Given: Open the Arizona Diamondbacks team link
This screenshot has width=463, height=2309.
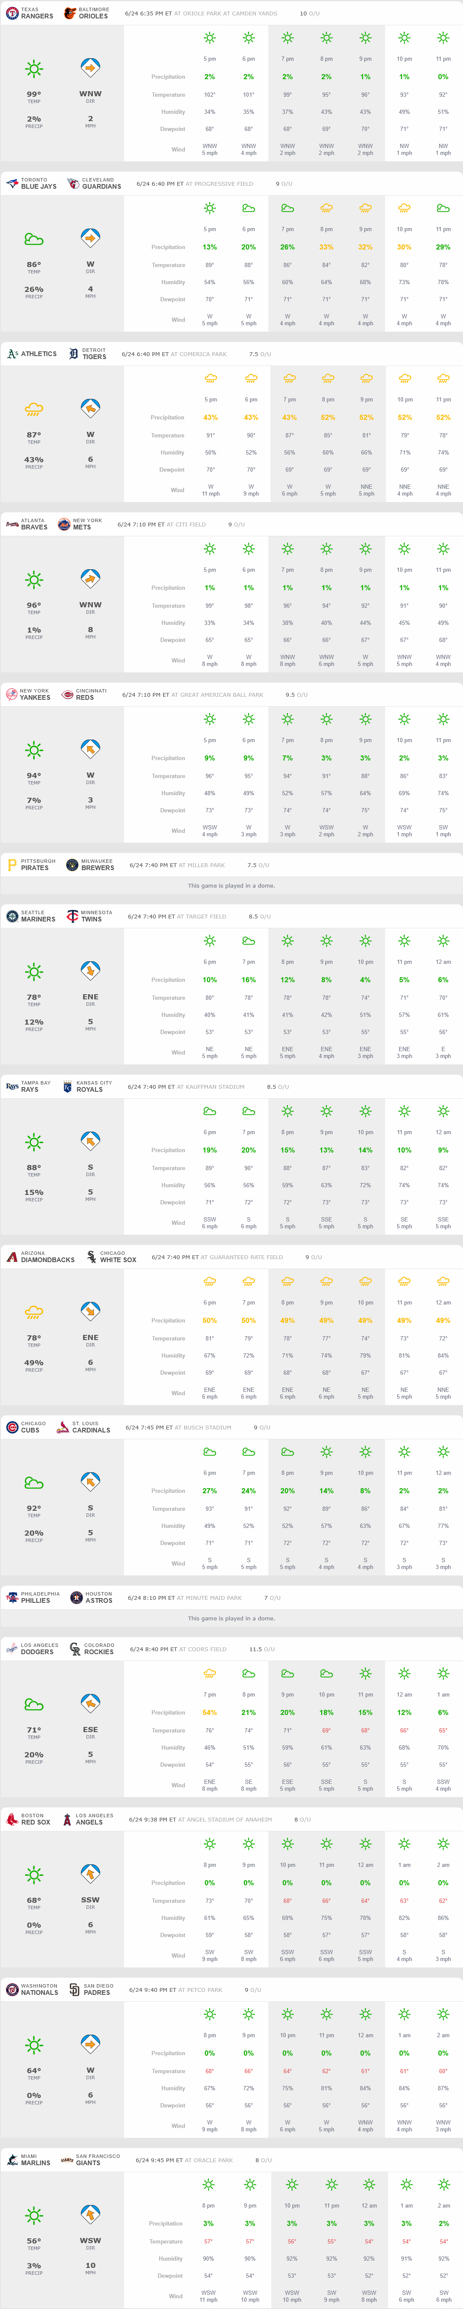Looking at the screenshot, I should [47, 1257].
